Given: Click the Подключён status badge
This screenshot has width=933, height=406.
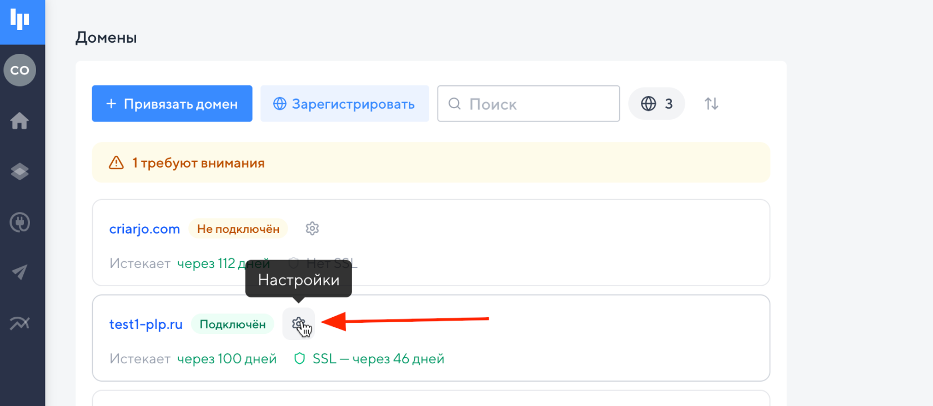Looking at the screenshot, I should [x=233, y=324].
